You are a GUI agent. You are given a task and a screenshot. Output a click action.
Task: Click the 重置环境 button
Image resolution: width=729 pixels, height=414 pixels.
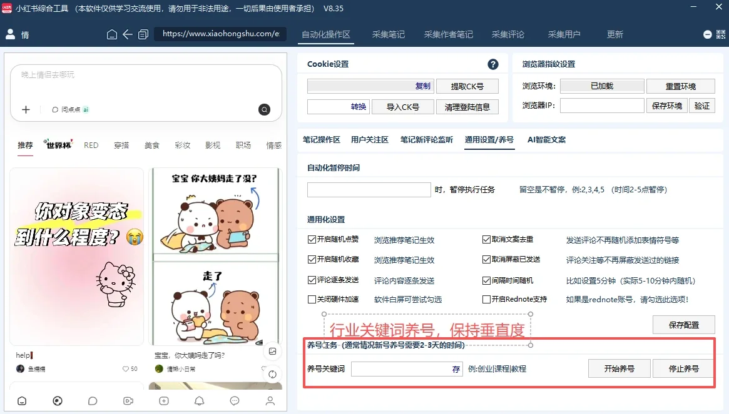(681, 86)
